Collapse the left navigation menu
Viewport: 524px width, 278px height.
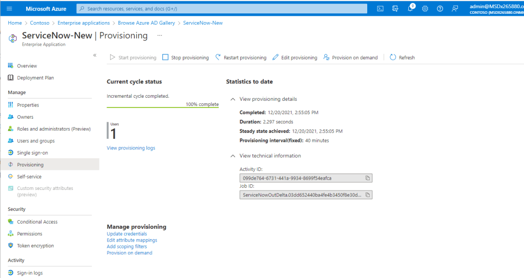94,55
